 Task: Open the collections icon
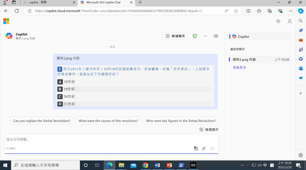tap(269, 11)
